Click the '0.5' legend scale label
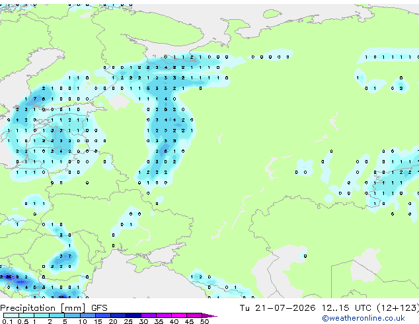The image size is (419, 324). click(22, 321)
